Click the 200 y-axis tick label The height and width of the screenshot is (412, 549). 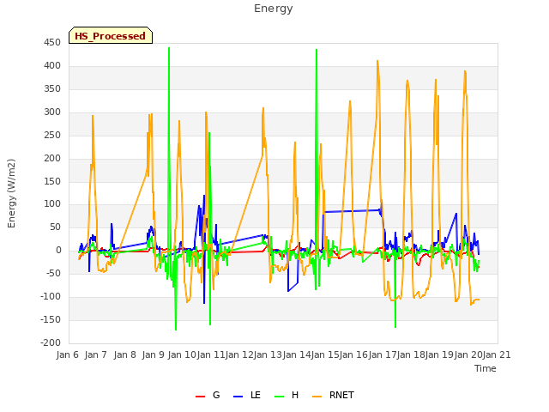[x=52, y=158]
